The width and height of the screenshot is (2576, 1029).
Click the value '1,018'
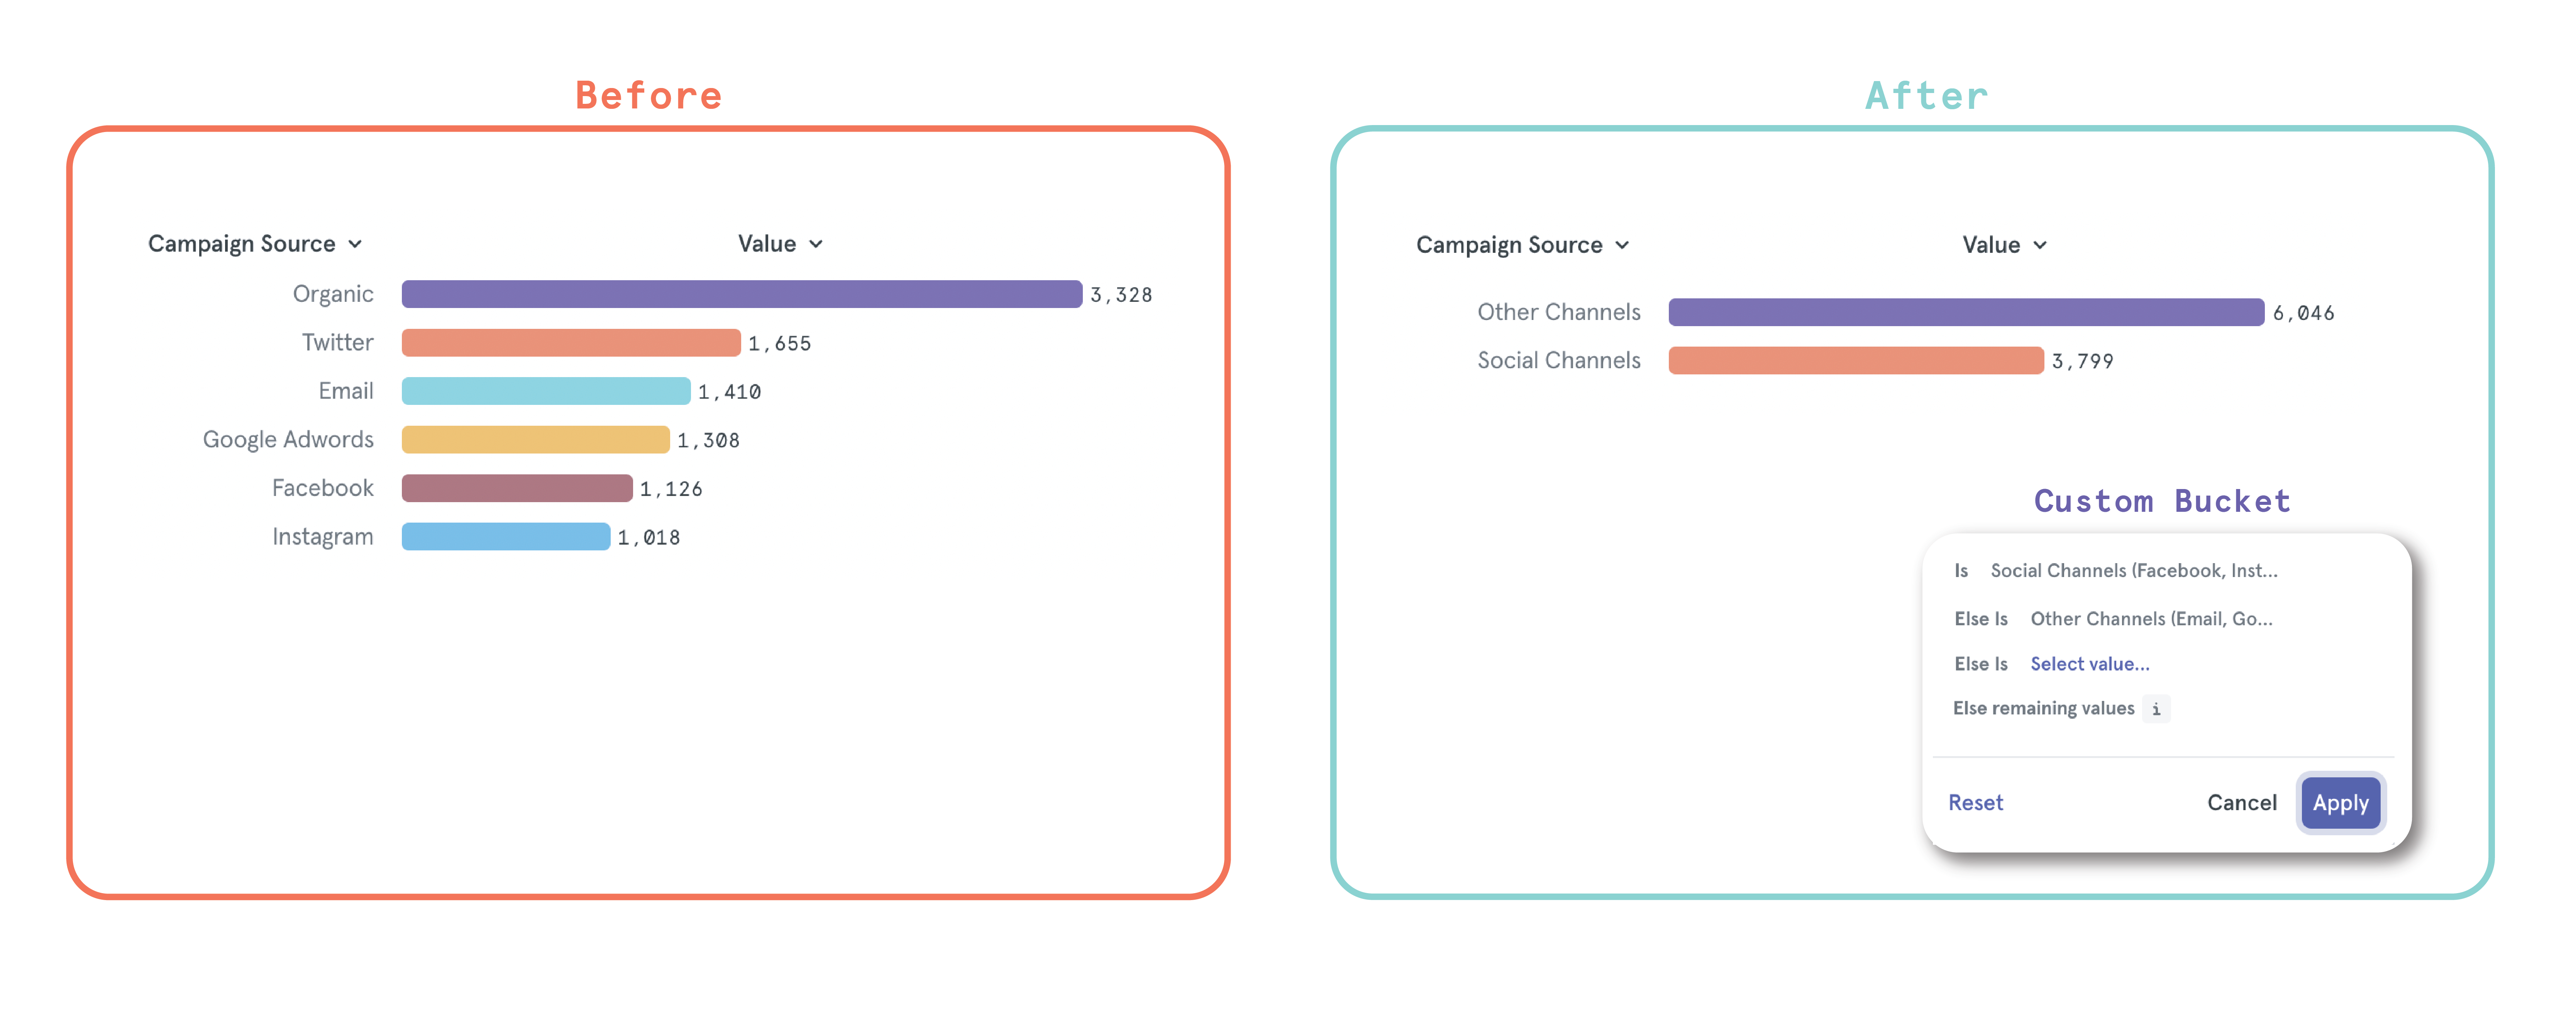(x=649, y=538)
